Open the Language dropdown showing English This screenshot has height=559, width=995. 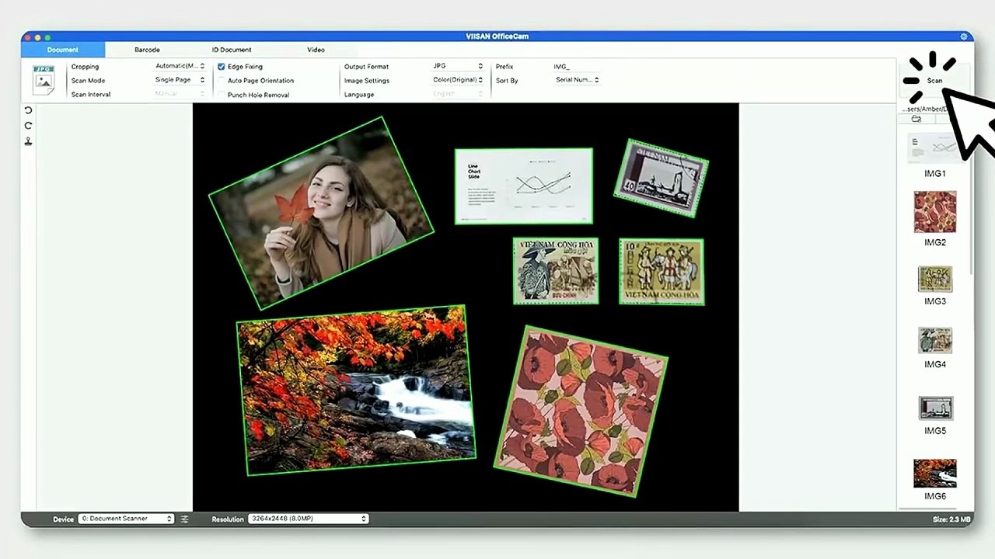[x=458, y=94]
